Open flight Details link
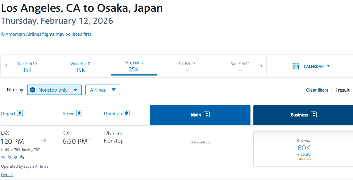 click(7, 175)
